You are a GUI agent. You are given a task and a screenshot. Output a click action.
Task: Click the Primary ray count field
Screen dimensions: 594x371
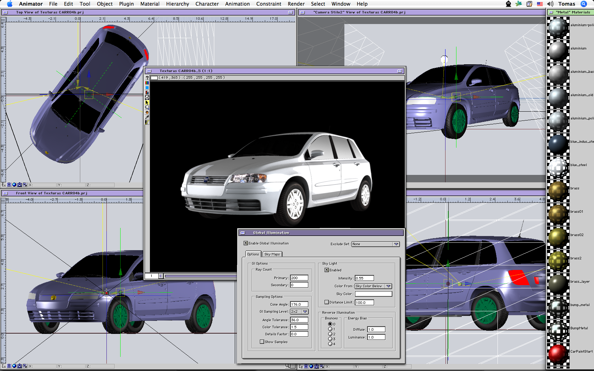click(x=299, y=278)
